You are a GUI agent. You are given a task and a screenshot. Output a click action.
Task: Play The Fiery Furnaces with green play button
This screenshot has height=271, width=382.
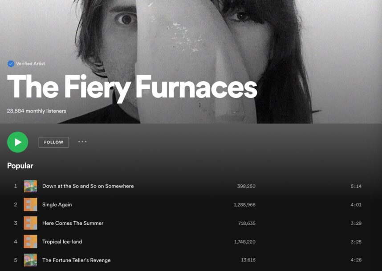coord(17,142)
